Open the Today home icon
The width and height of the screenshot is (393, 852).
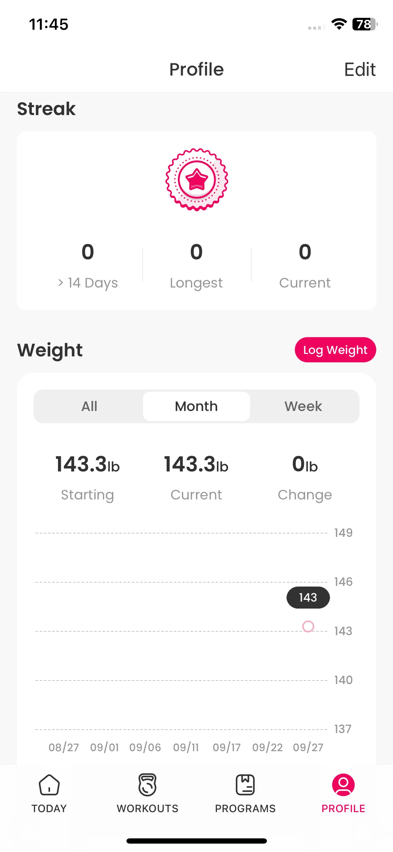click(49, 784)
